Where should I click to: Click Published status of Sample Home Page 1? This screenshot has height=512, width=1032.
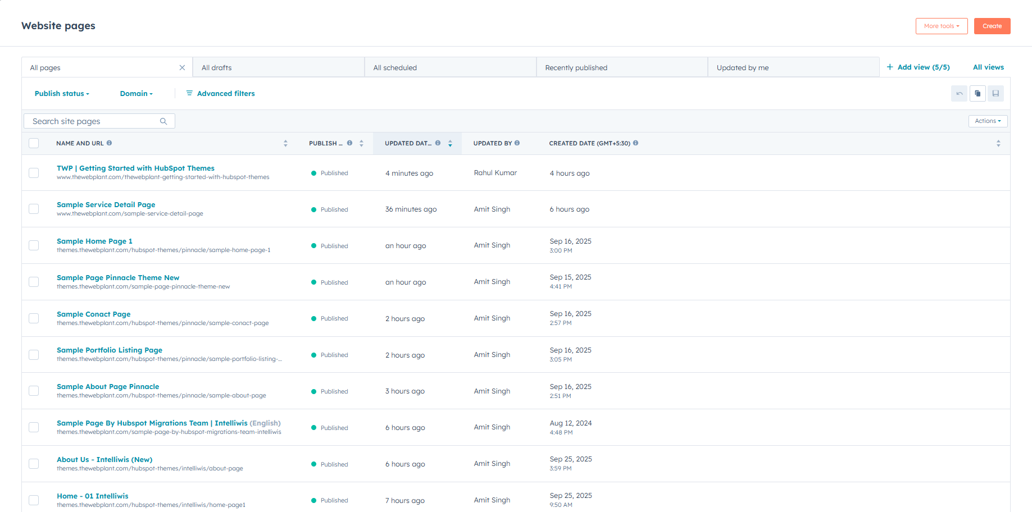(x=330, y=246)
